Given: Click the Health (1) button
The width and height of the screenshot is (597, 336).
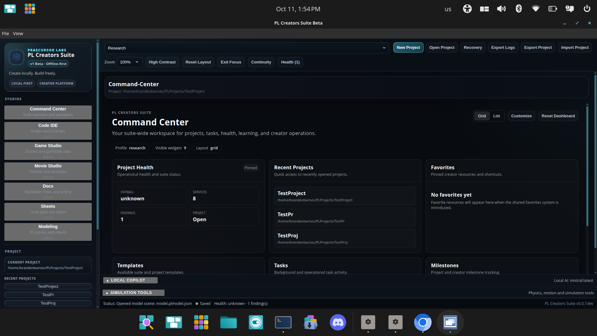Looking at the screenshot, I should (290, 62).
